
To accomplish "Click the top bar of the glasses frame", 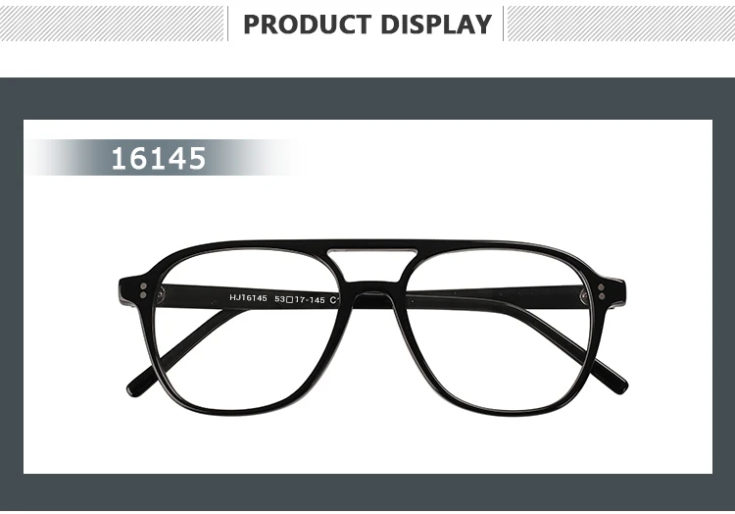I will tap(372, 244).
